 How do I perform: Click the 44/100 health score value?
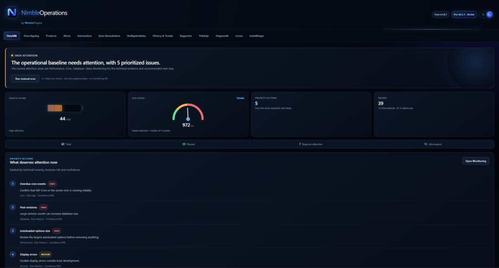(65, 119)
